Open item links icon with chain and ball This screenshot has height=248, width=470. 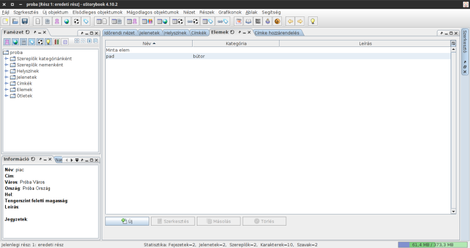[193, 21]
